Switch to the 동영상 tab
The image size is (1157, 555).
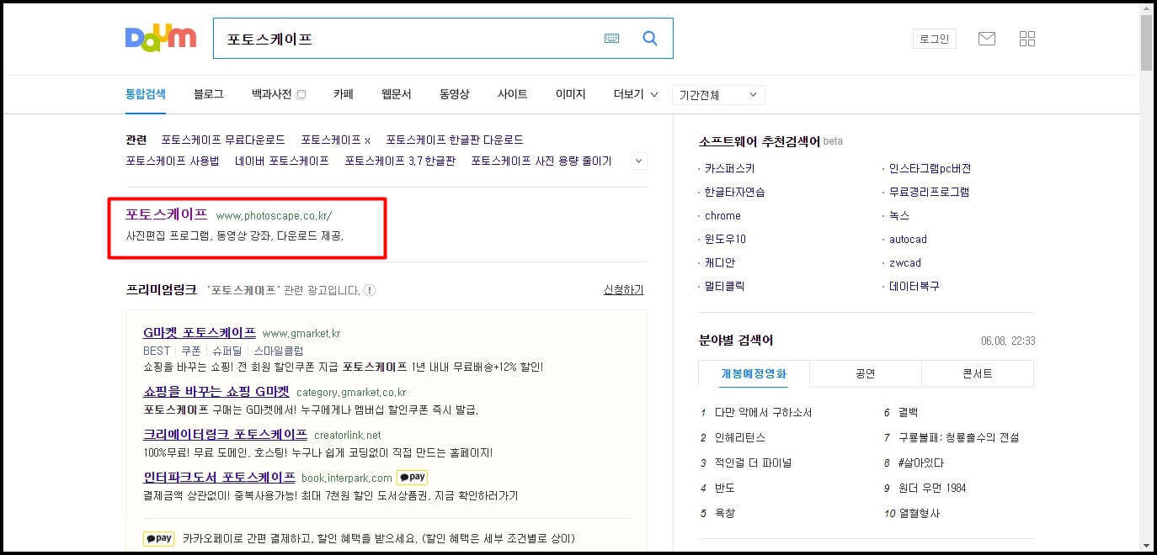455,94
